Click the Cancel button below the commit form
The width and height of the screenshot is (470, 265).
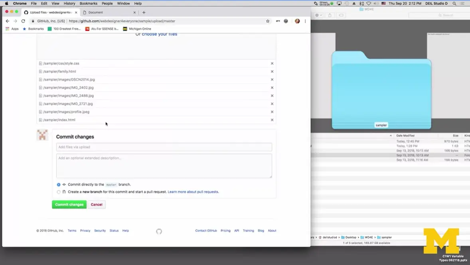coord(96,204)
